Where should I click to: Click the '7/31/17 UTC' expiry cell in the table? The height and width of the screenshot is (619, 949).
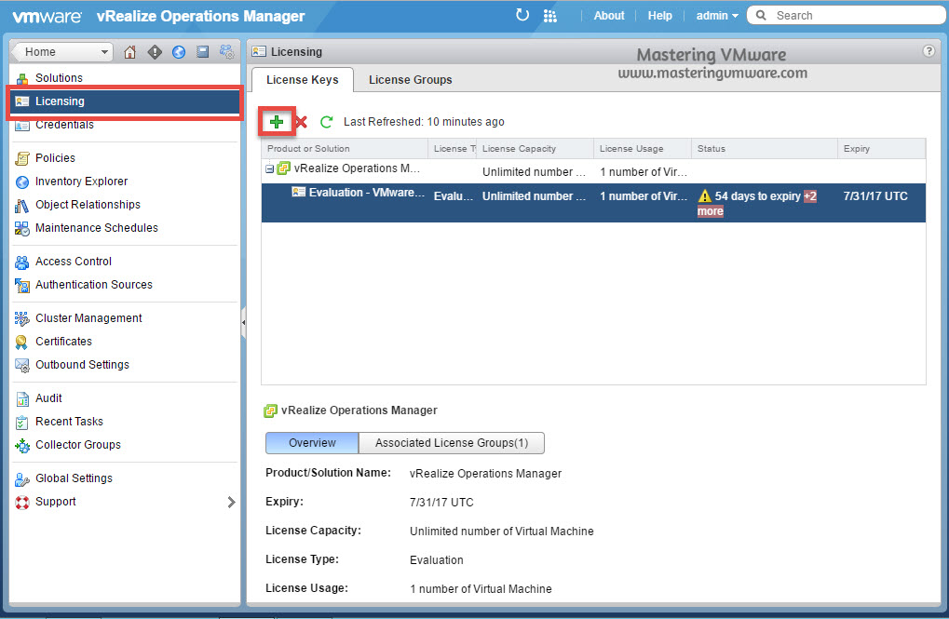[x=875, y=196]
